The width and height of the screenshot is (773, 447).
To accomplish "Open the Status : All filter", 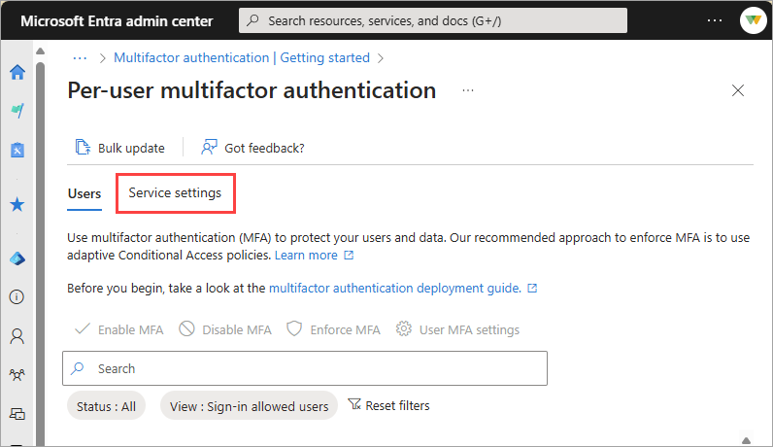I will tap(106, 406).
